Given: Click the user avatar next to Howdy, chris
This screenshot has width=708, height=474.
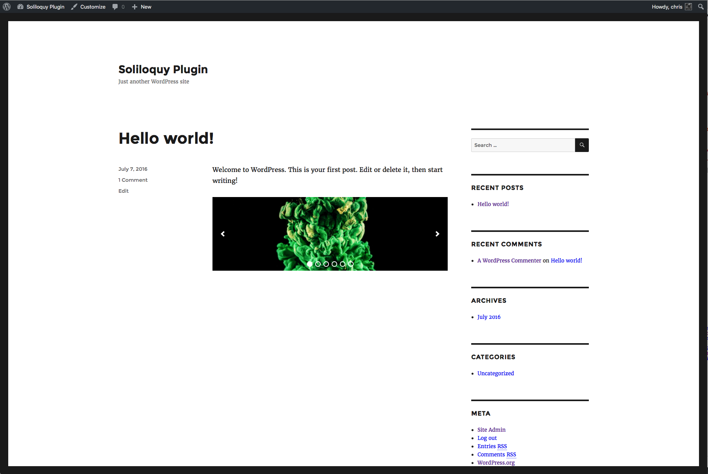Looking at the screenshot, I should (x=688, y=7).
